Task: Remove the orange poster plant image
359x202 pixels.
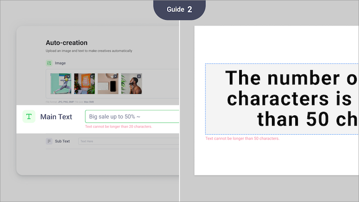Action: [x=92, y=77]
